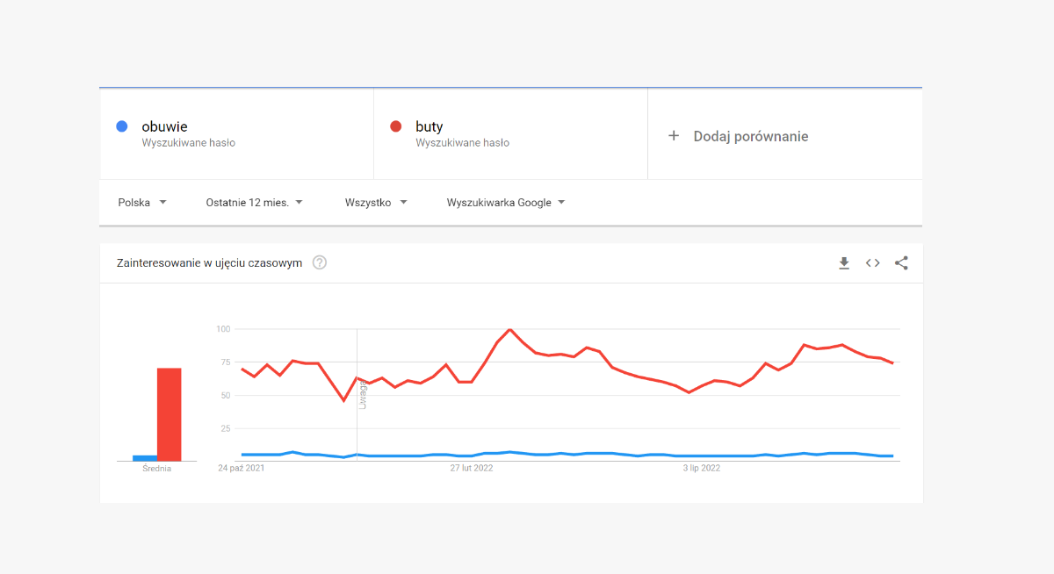
Task: Edit the obuwie search term
Action: click(164, 126)
